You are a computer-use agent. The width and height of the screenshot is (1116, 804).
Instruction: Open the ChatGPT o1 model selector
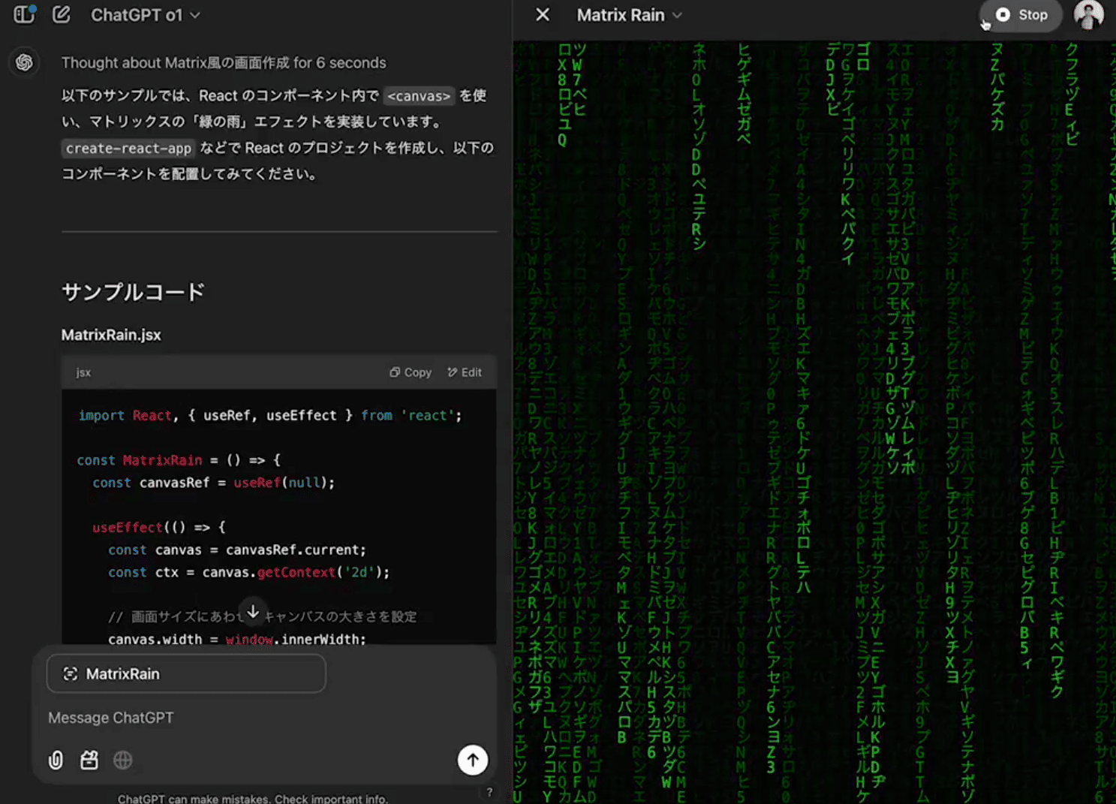pos(145,15)
